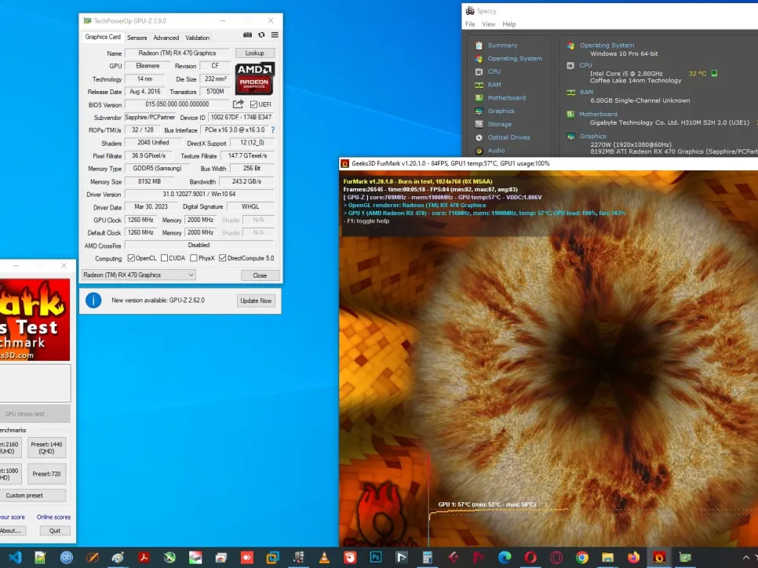The height and width of the screenshot is (568, 758).
Task: Open the Radeon RX 470 graphics card dropdown
Action: 139,275
